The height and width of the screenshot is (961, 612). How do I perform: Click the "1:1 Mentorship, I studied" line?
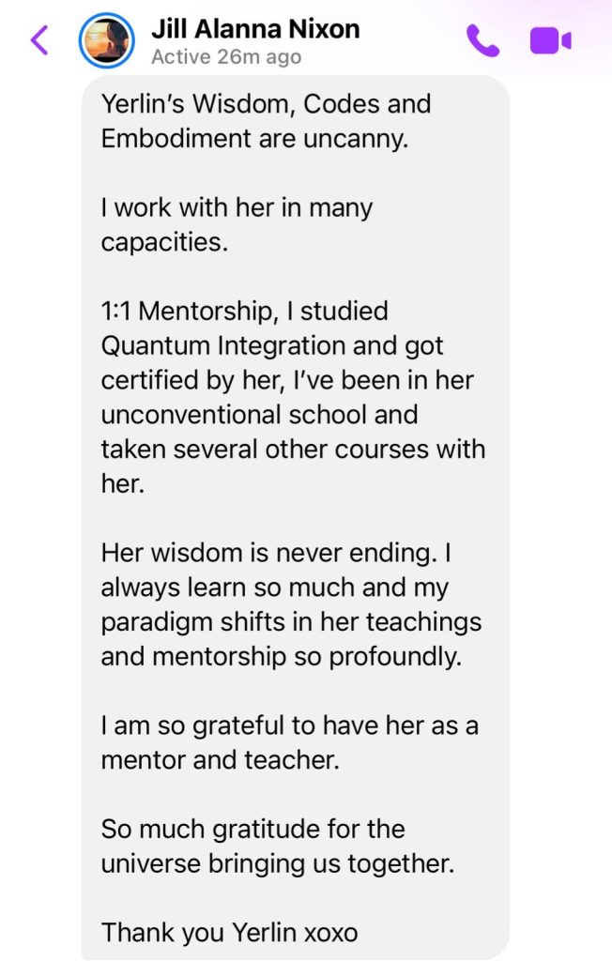coord(244,311)
